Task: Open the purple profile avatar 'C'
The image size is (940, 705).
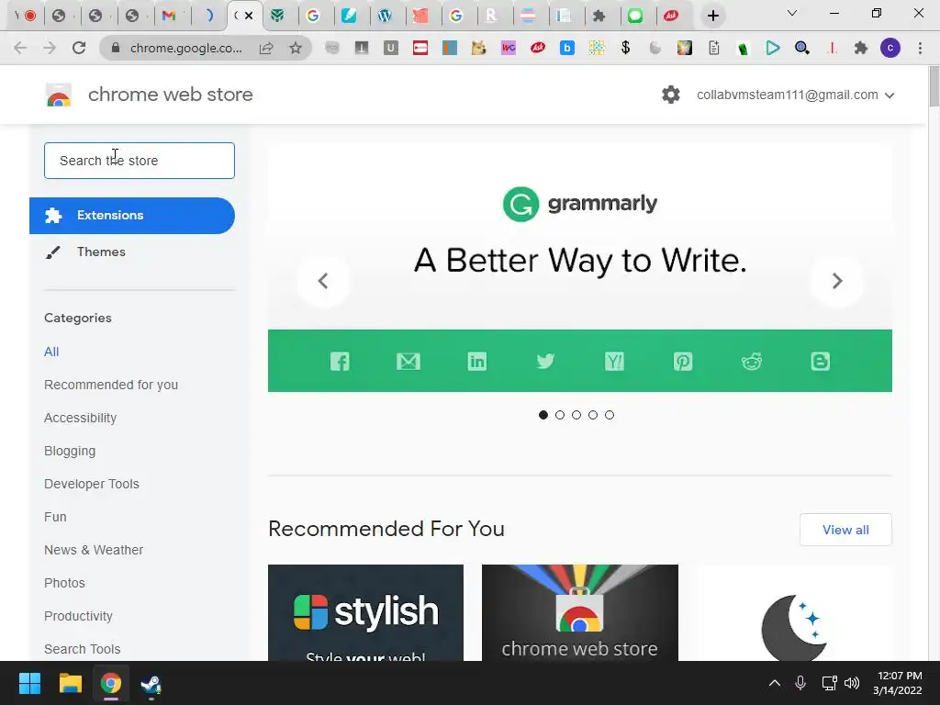Action: point(890,48)
